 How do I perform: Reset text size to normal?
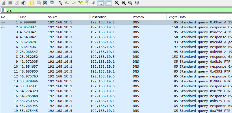coord(130,3)
